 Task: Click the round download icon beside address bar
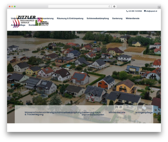tap(114, 7)
